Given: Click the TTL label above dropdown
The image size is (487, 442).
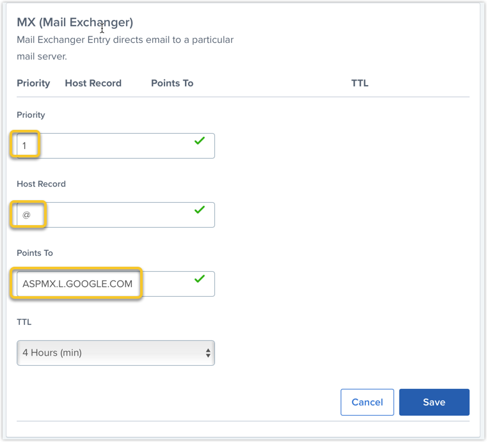Looking at the screenshot, I should click(24, 322).
